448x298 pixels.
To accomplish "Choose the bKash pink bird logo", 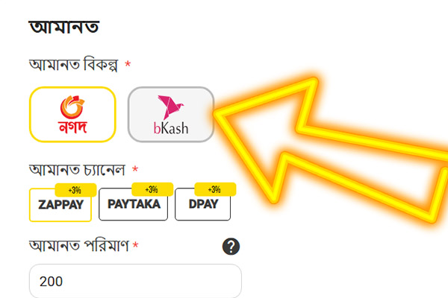I will click(170, 107).
